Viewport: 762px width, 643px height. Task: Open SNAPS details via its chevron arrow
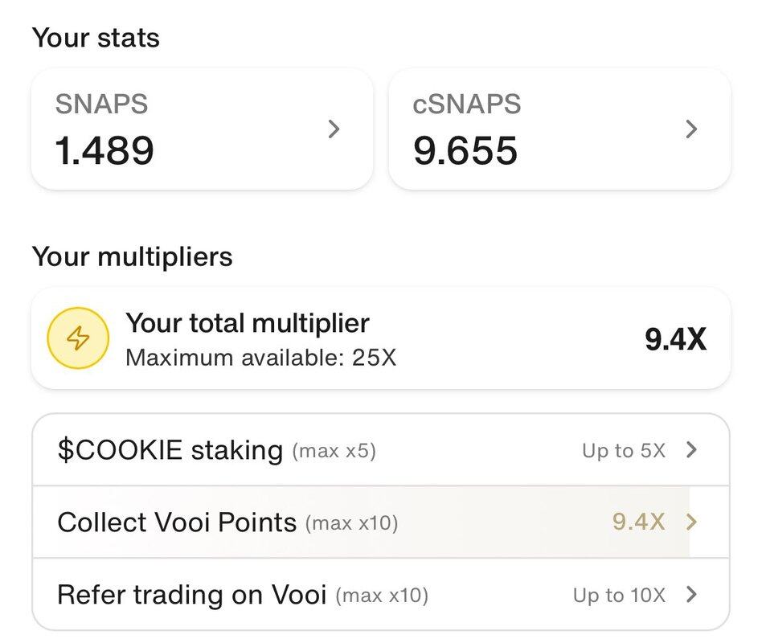click(334, 129)
